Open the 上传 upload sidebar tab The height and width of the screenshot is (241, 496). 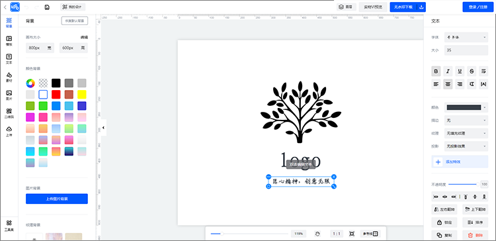click(x=9, y=132)
